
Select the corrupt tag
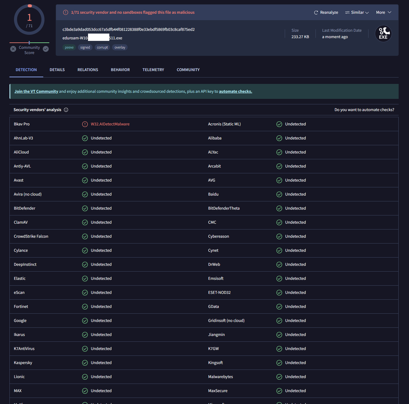pyautogui.click(x=102, y=47)
